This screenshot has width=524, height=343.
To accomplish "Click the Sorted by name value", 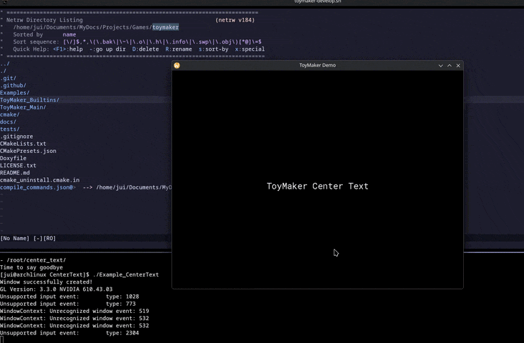I will click(69, 35).
